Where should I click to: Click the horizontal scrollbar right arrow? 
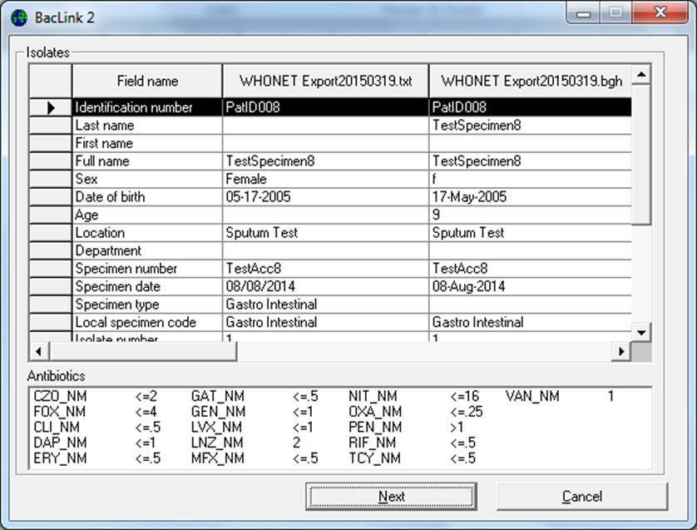[621, 352]
